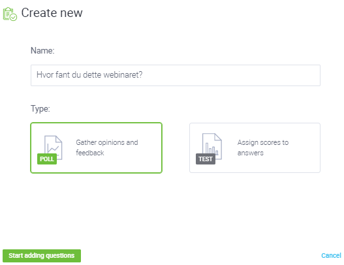344x265 pixels.
Task: Click the clipboard icon beside Create new
Action: (10, 14)
